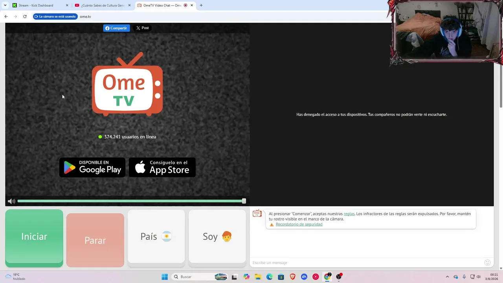503x283 pixels.
Task: Click the Parar button
Action: 95,240
